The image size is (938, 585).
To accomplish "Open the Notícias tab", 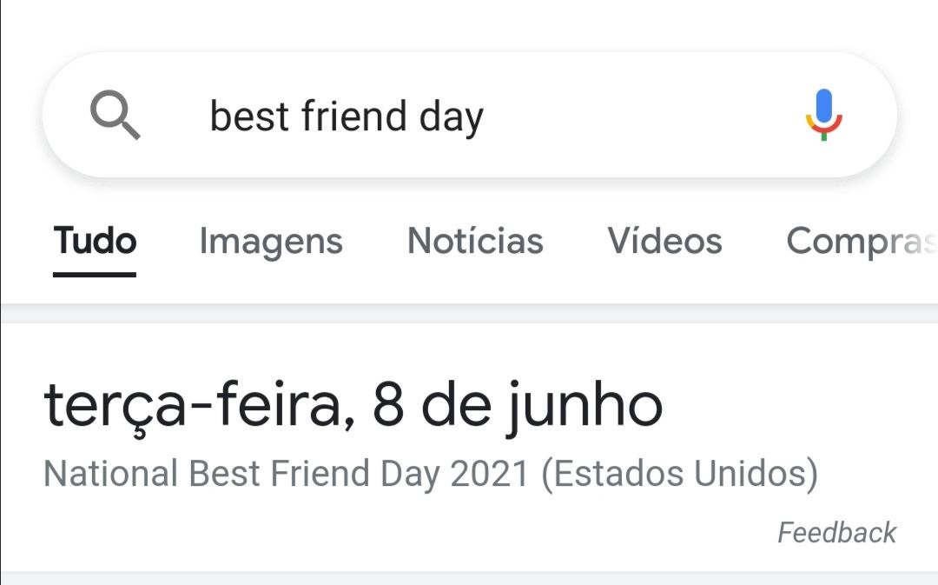I will 475,241.
